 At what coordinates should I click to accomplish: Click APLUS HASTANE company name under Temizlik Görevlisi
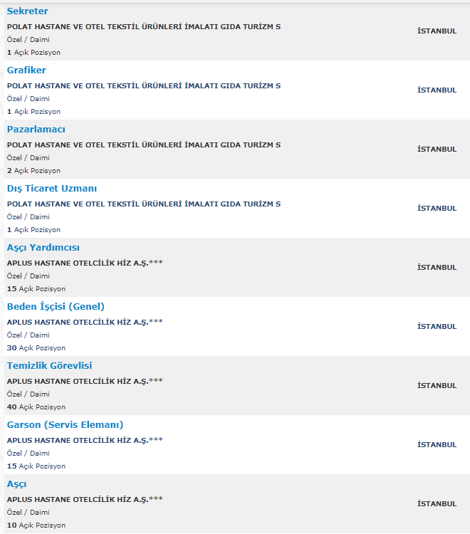pyautogui.click(x=85, y=381)
